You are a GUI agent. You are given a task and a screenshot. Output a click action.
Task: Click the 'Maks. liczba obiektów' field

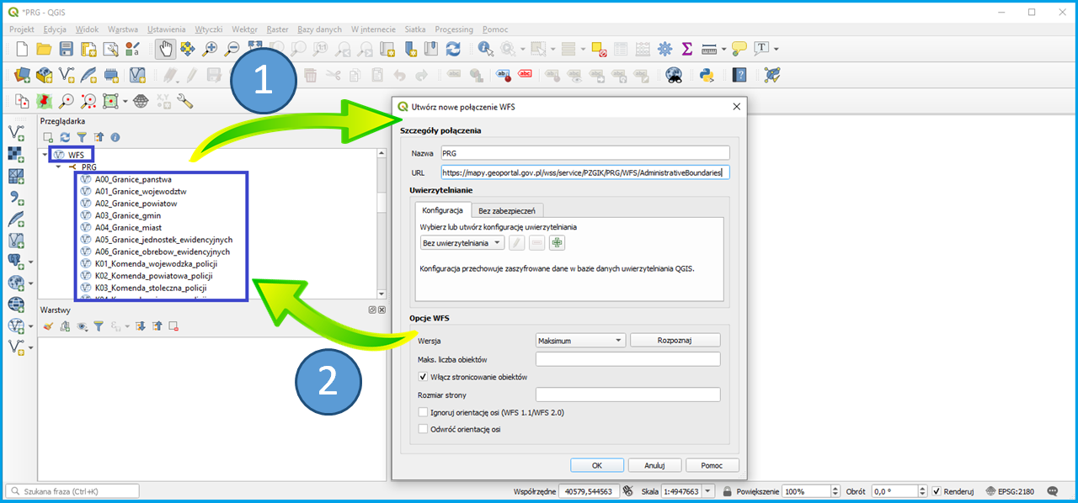628,359
